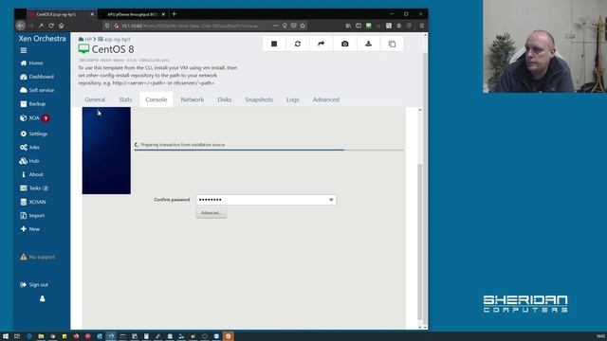Image resolution: width=607 pixels, height=341 pixels.
Task: Switch to the Network tab
Action: pyautogui.click(x=193, y=99)
